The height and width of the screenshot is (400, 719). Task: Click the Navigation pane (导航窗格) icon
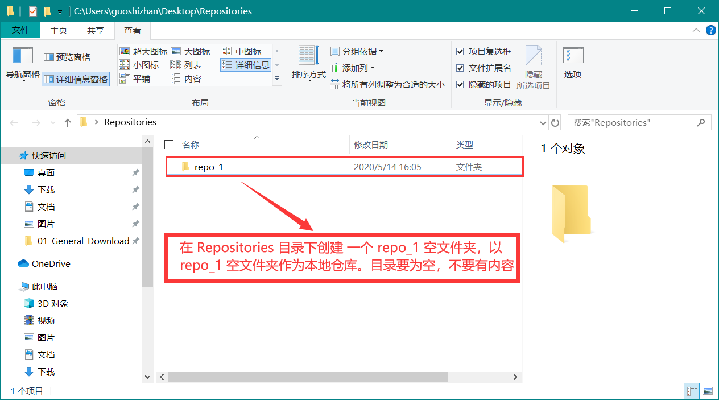[x=23, y=56]
